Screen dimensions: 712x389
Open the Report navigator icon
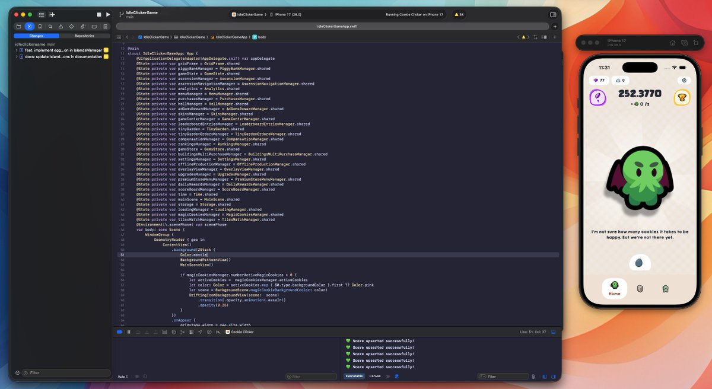(x=106, y=27)
